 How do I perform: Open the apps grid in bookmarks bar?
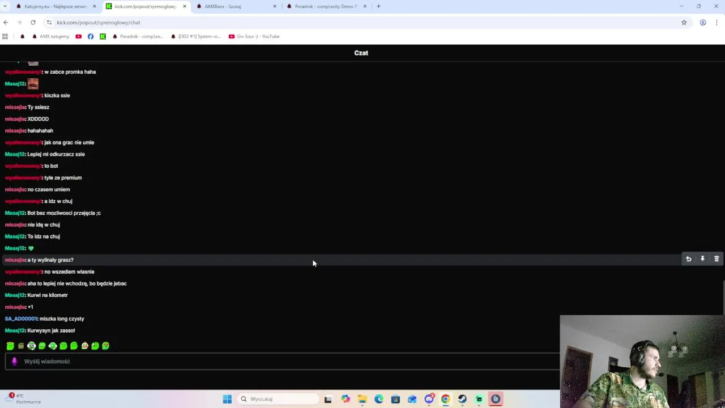[x=5, y=36]
